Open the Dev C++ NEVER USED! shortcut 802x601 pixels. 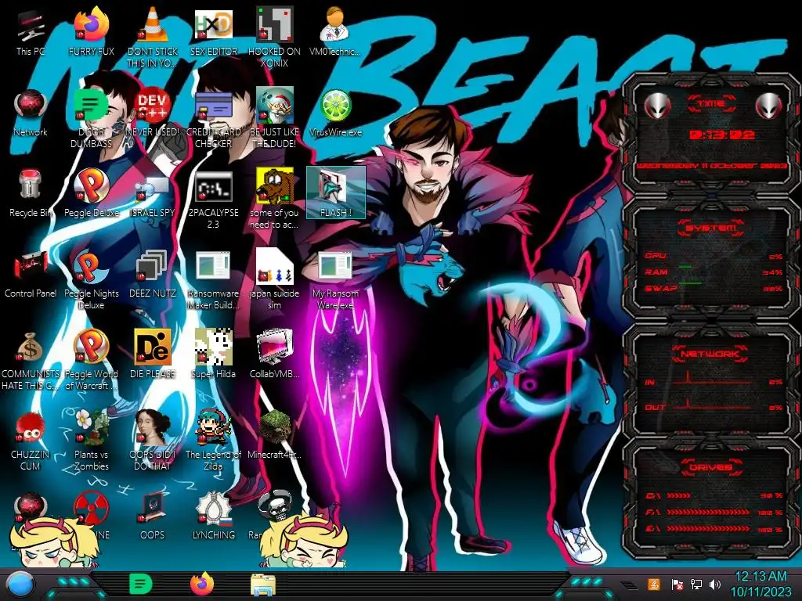(153, 113)
